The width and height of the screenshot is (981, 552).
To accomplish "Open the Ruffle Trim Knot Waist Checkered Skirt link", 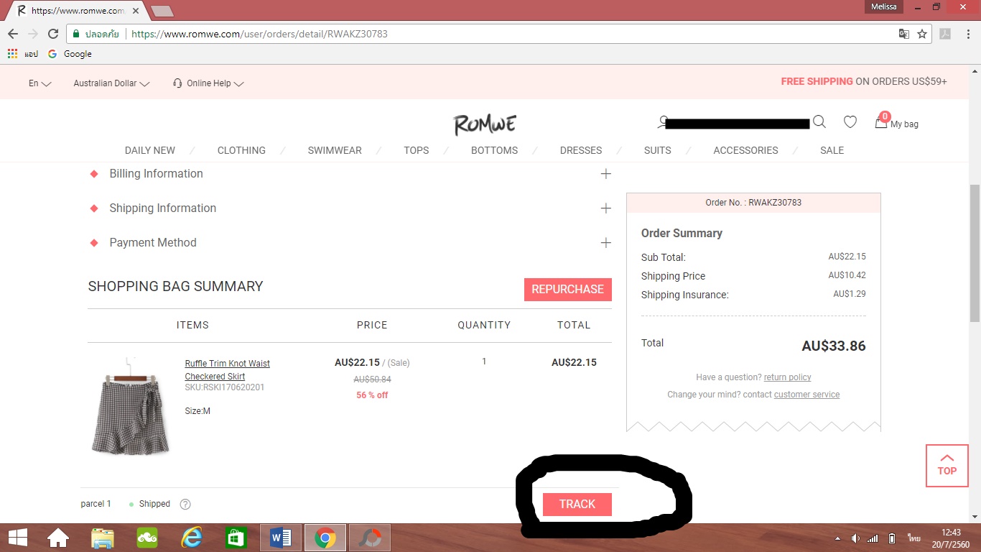I will [228, 370].
